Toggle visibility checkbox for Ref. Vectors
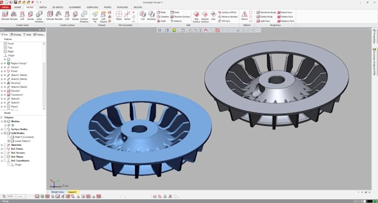The width and height of the screenshot is (378, 203). click(x=5, y=153)
